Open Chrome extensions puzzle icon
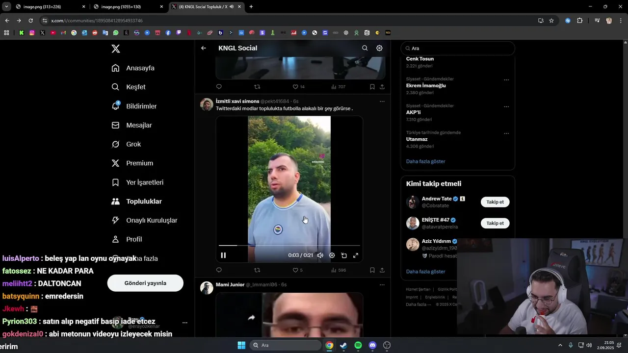The height and width of the screenshot is (353, 628). coord(580,21)
